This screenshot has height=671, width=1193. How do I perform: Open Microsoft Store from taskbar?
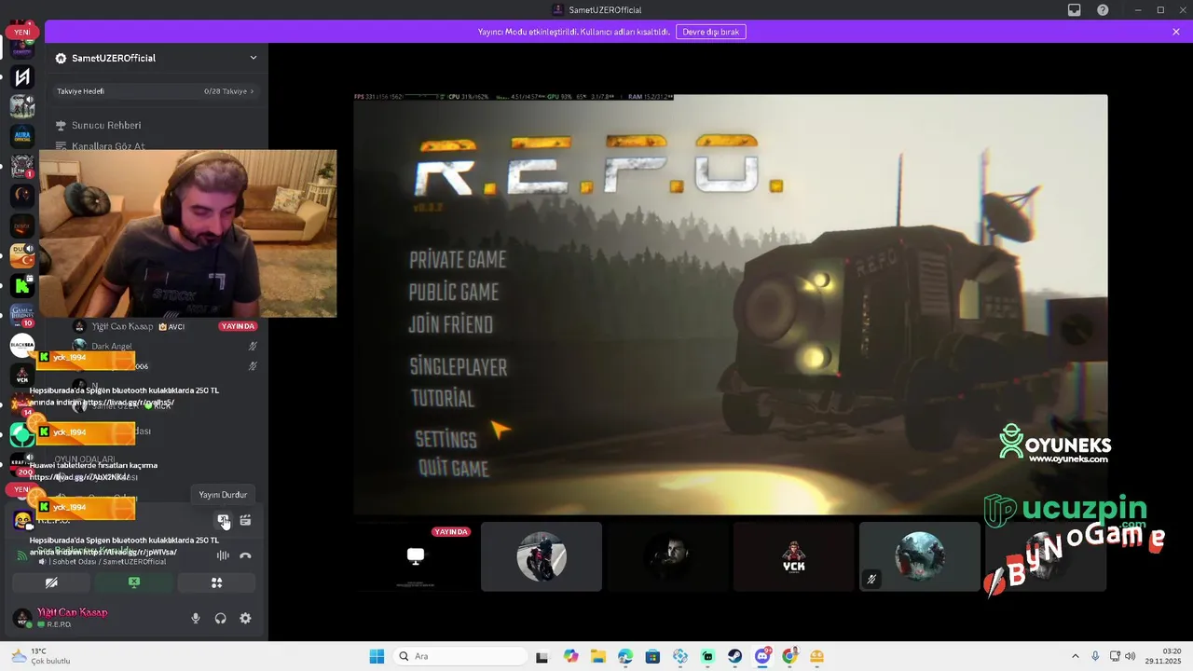coord(652,656)
